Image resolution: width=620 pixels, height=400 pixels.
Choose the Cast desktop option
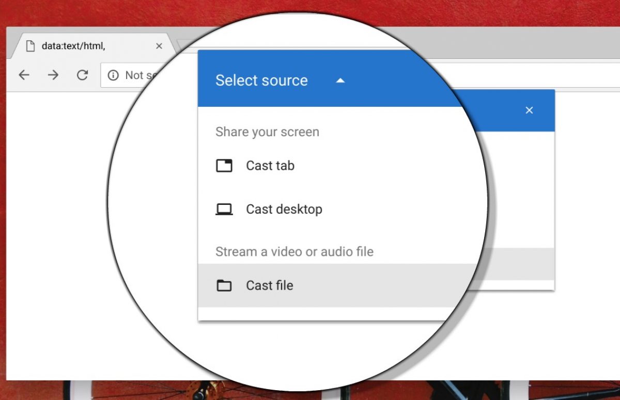pos(284,209)
